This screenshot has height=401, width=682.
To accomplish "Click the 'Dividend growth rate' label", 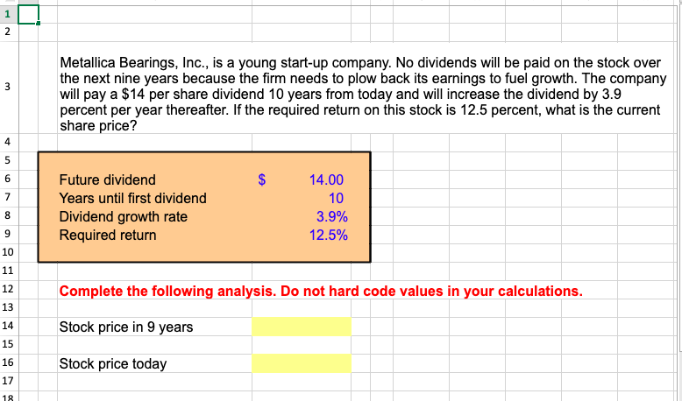I will pos(123,216).
